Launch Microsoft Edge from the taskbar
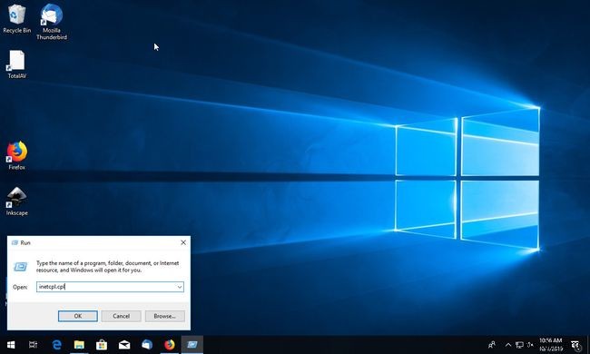This screenshot has width=590, height=354. 57,345
